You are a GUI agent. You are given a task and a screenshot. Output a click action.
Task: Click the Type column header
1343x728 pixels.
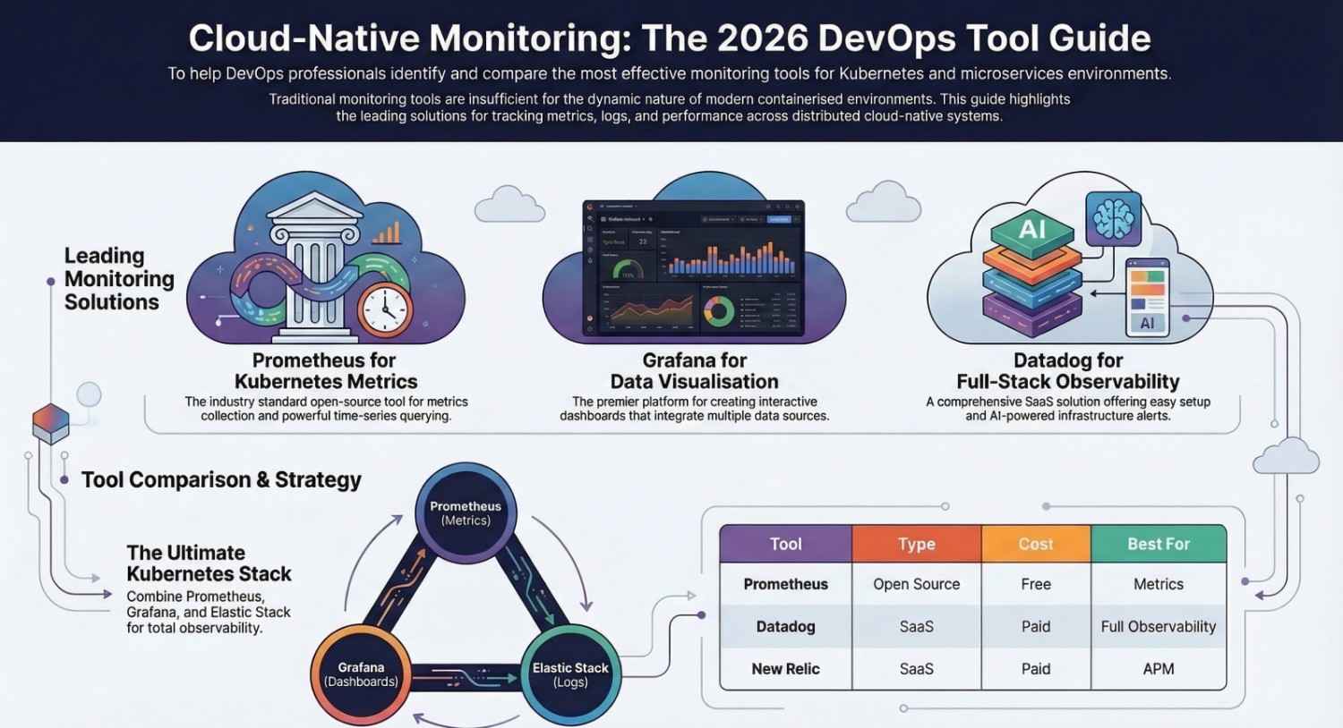[x=916, y=544]
